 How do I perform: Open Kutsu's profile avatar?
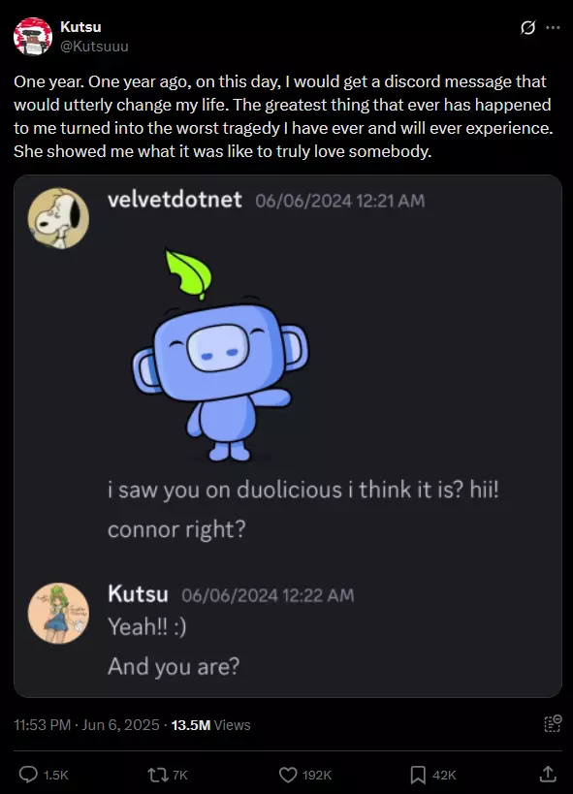tap(33, 37)
